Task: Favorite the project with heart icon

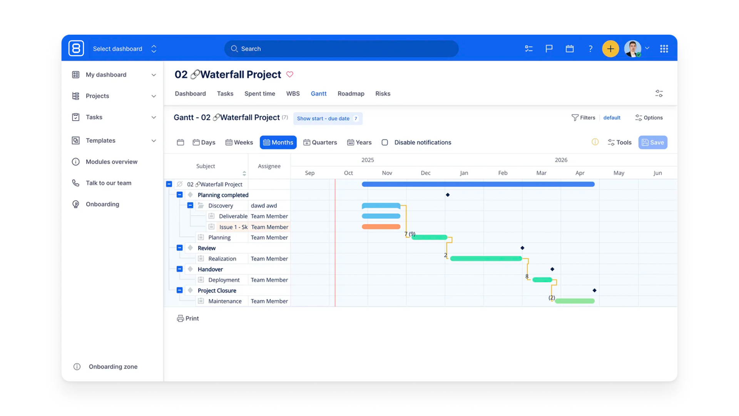Action: (290, 74)
